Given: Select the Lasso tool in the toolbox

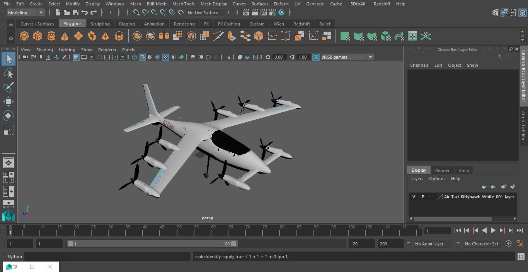Looking at the screenshot, I should (x=9, y=73).
